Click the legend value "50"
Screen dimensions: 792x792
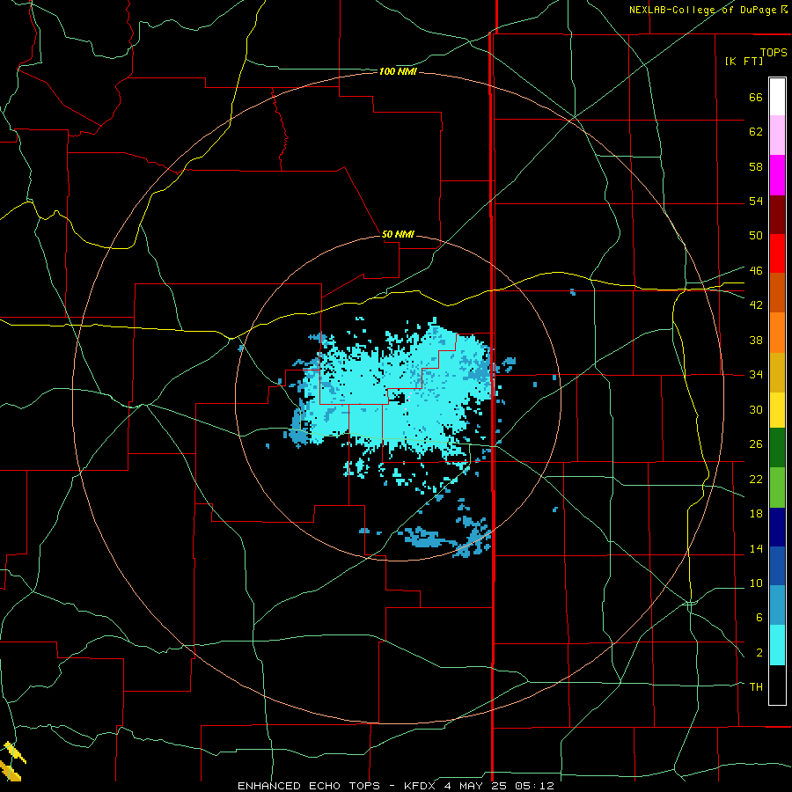(756, 236)
